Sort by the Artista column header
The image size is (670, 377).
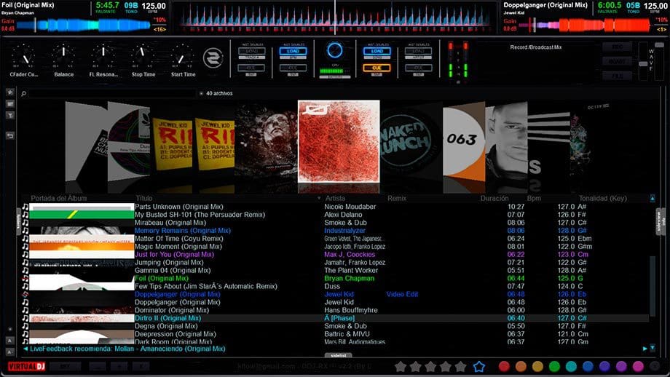click(x=335, y=199)
